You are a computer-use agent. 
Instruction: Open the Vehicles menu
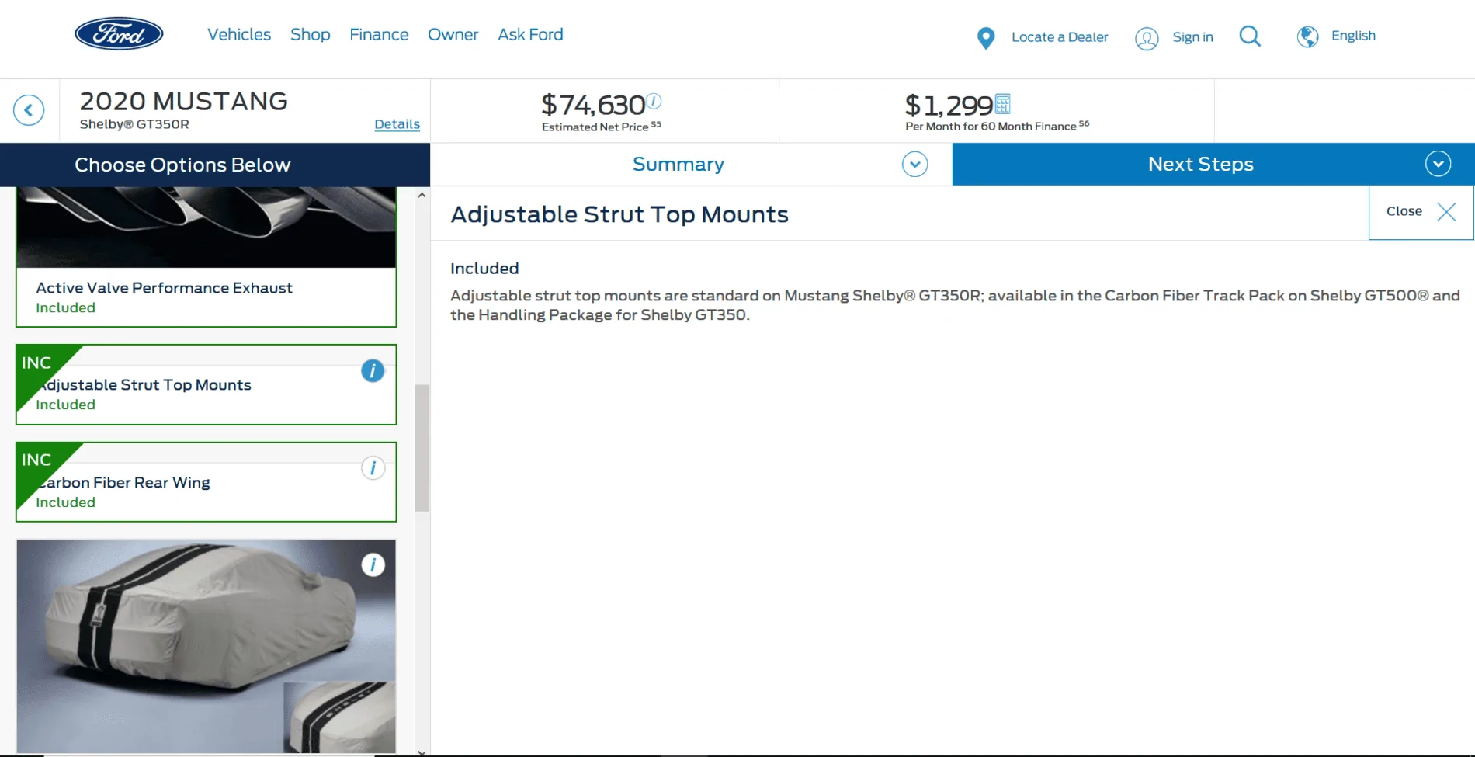coord(239,34)
